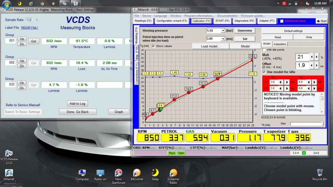Click Set for petrol injection time
Viewport: 333px width, 187px height.
click(245, 39)
